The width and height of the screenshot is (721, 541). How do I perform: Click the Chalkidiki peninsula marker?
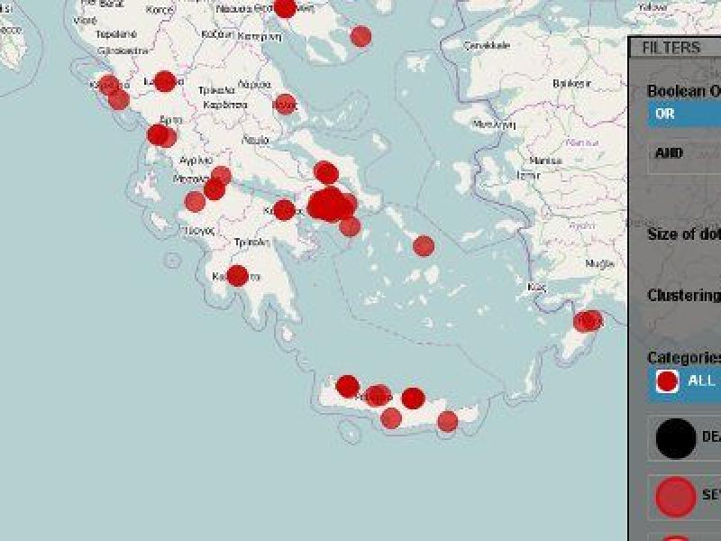(x=360, y=36)
